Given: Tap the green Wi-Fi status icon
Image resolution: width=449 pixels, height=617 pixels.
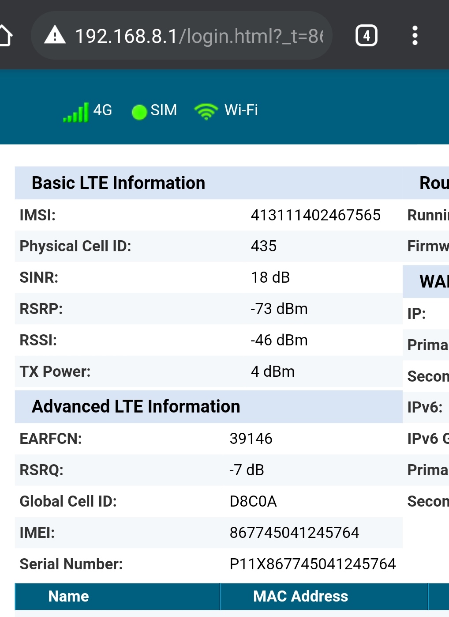Looking at the screenshot, I should (x=206, y=111).
